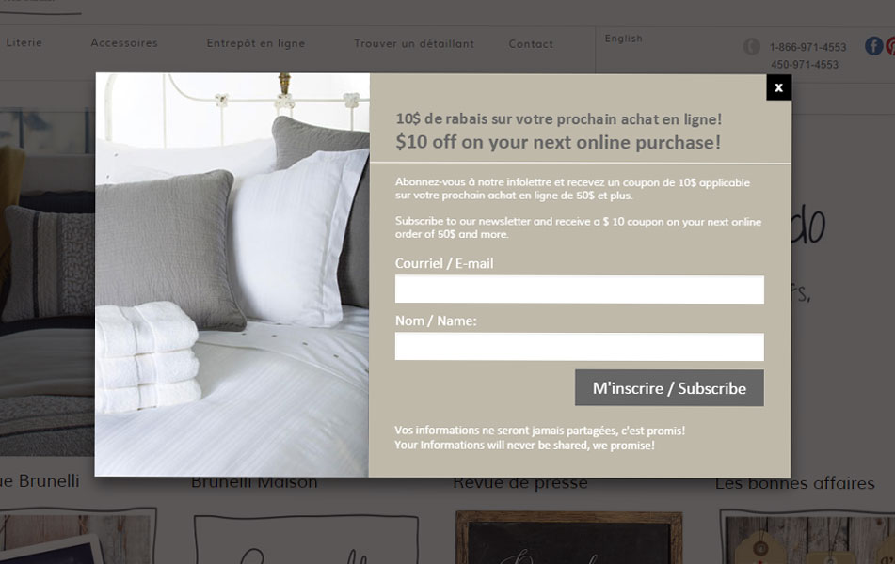Image resolution: width=895 pixels, height=564 pixels.
Task: Open the Contact page link
Action: 531,44
